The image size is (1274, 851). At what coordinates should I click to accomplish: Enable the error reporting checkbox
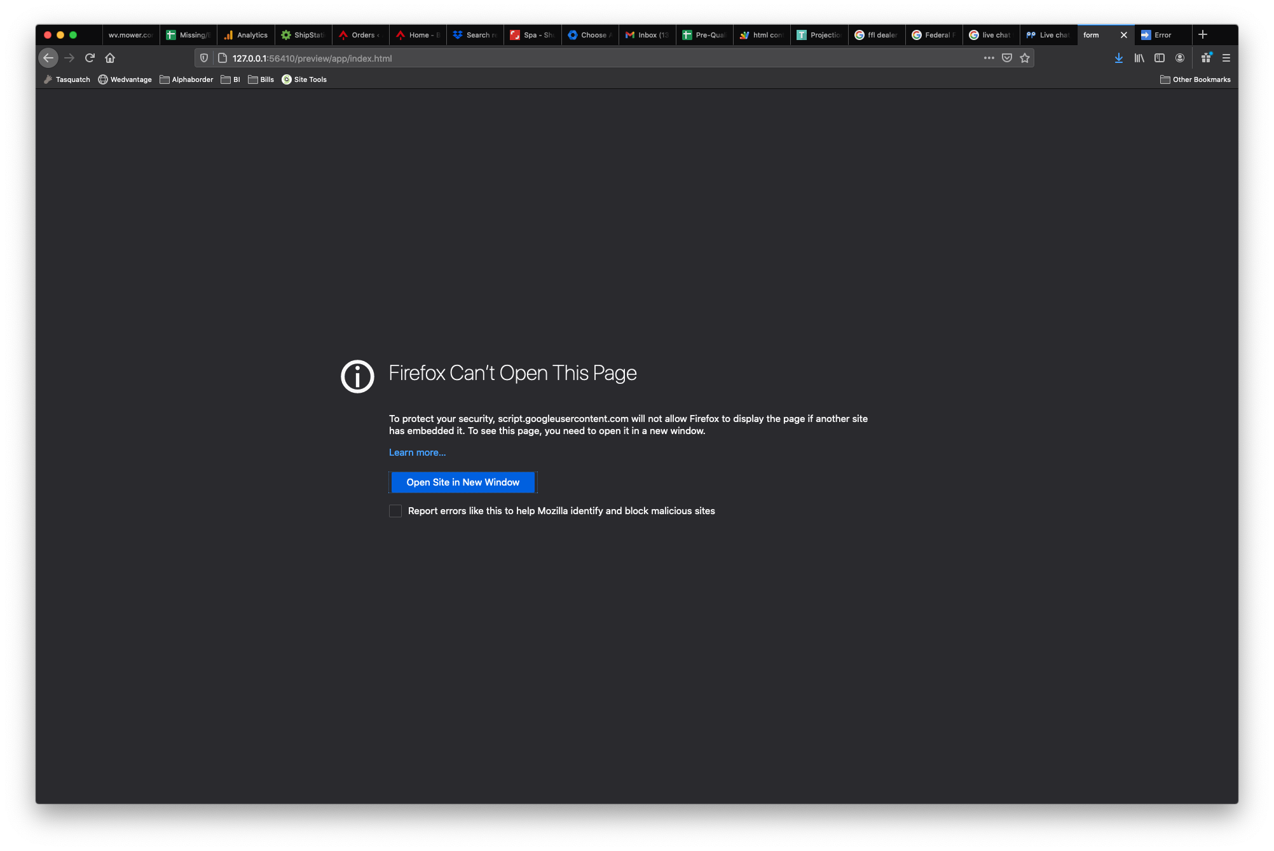click(x=395, y=510)
